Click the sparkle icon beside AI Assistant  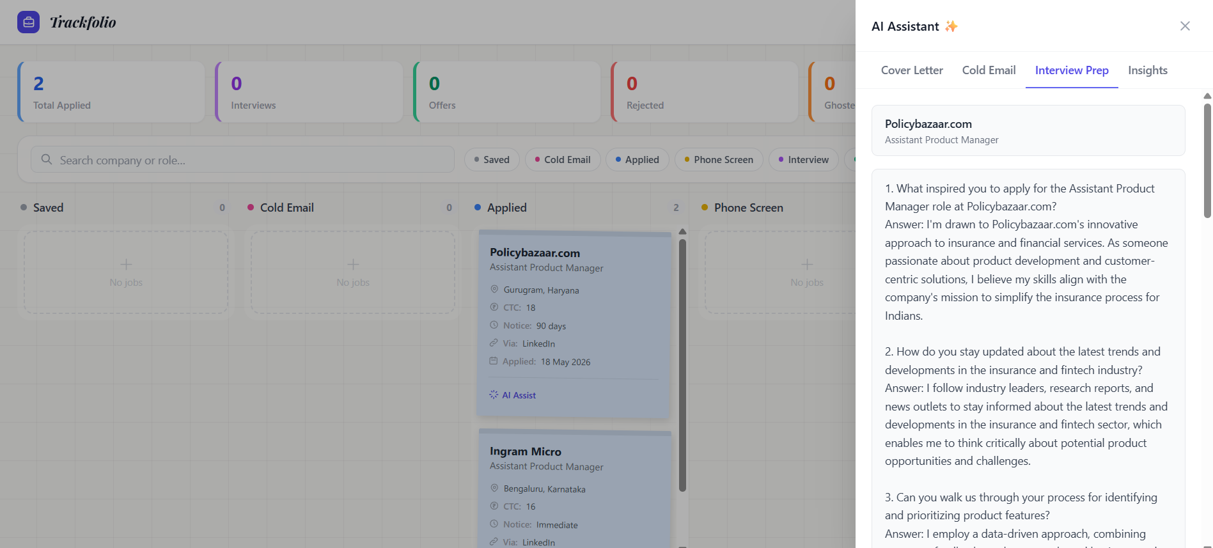click(x=951, y=26)
